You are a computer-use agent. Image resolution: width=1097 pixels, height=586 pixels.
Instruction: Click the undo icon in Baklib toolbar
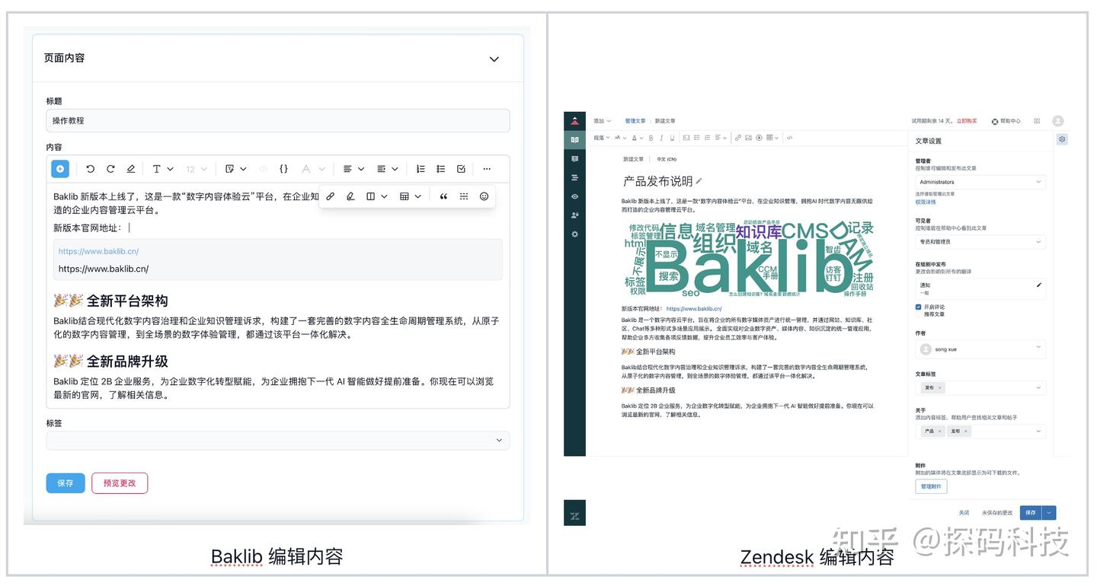pos(90,168)
